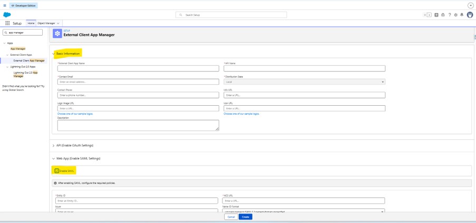Viewport: 476px width, 223px height.
Task: Open sample logos link under Logo Image URL
Action: click(75, 114)
